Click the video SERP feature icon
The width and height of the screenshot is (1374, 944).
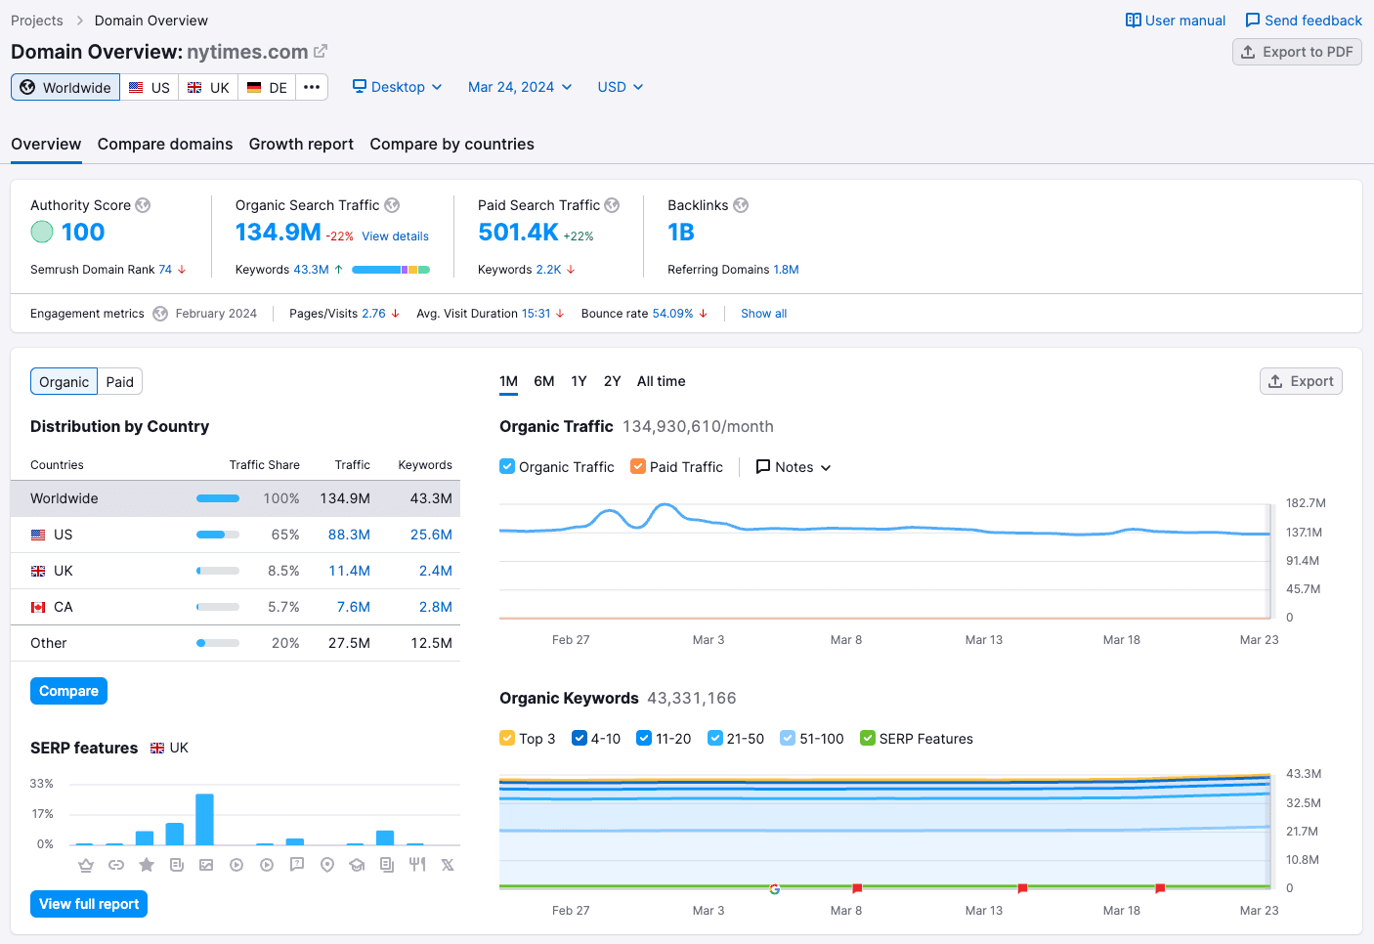tap(236, 865)
